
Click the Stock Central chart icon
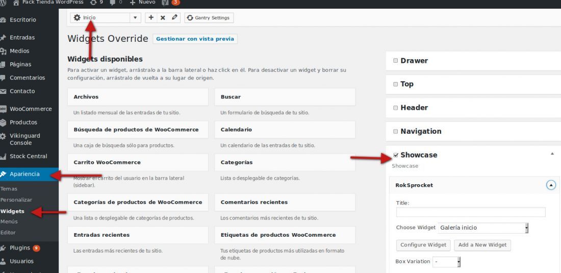pyautogui.click(x=3, y=156)
